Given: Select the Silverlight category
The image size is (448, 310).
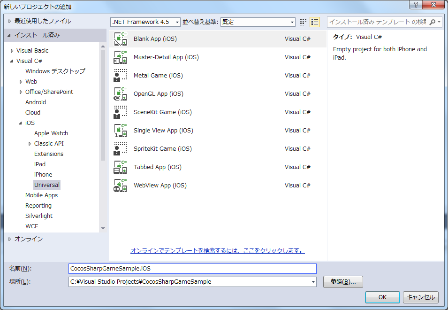Looking at the screenshot, I should click(x=39, y=216).
